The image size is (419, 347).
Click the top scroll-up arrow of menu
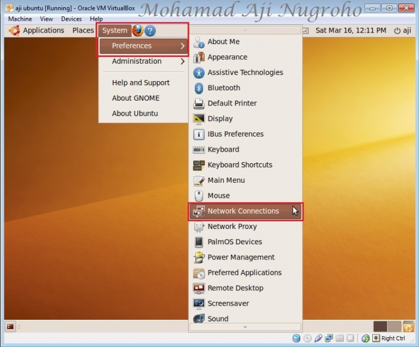pos(245,30)
